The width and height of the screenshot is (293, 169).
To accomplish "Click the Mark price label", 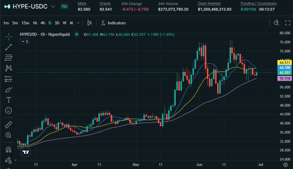I will (82, 4).
